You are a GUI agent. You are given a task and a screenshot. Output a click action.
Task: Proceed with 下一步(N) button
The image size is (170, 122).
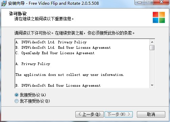coord(119,114)
